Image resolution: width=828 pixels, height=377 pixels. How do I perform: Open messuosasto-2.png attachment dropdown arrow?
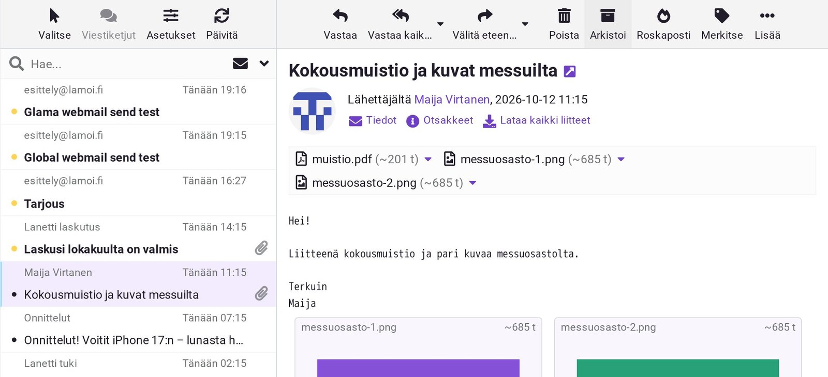tap(472, 183)
